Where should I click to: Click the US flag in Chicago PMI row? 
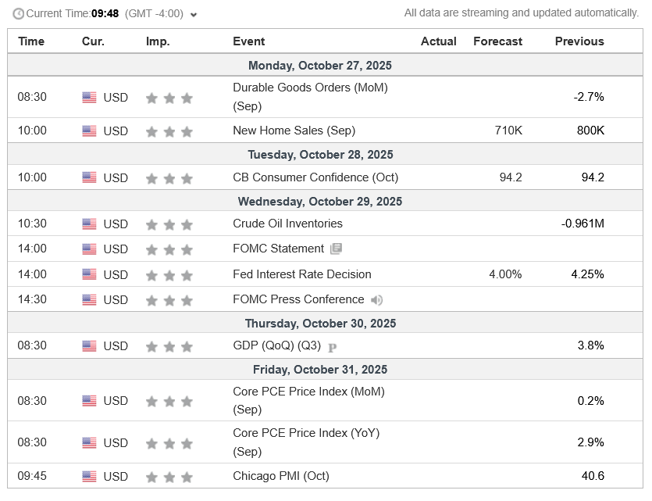[x=89, y=477]
